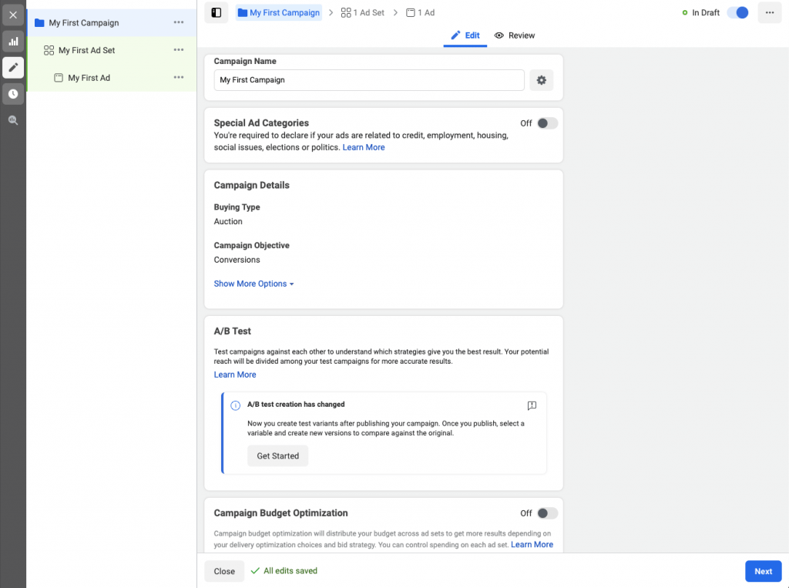
Task: Click the search magnifier icon in sidebar
Action: [12, 119]
